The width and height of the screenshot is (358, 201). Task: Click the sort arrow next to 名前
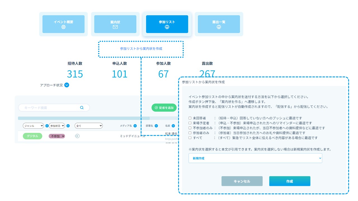coord(173,126)
